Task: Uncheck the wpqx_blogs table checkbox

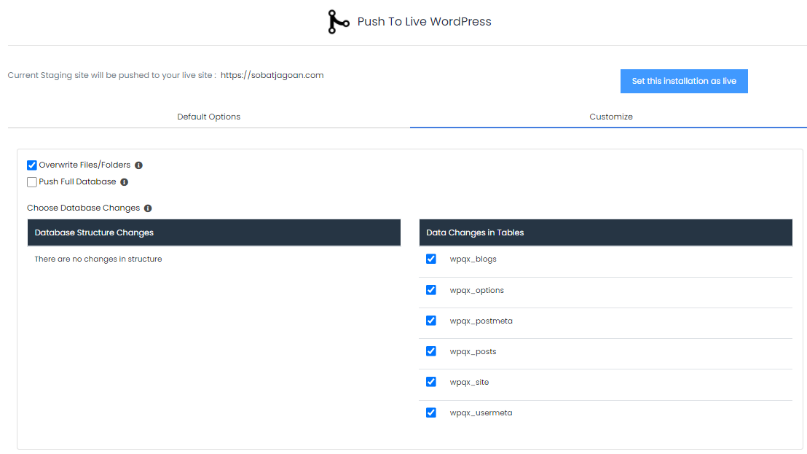Action: [x=430, y=259]
